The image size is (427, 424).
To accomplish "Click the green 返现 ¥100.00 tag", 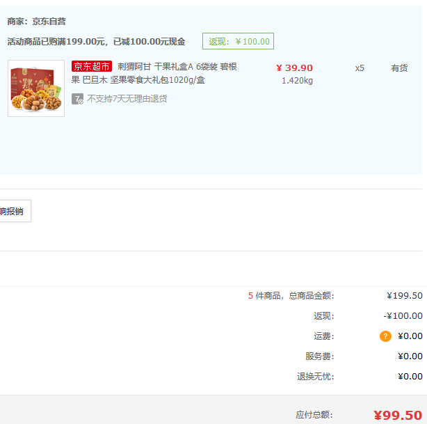I will point(239,41).
